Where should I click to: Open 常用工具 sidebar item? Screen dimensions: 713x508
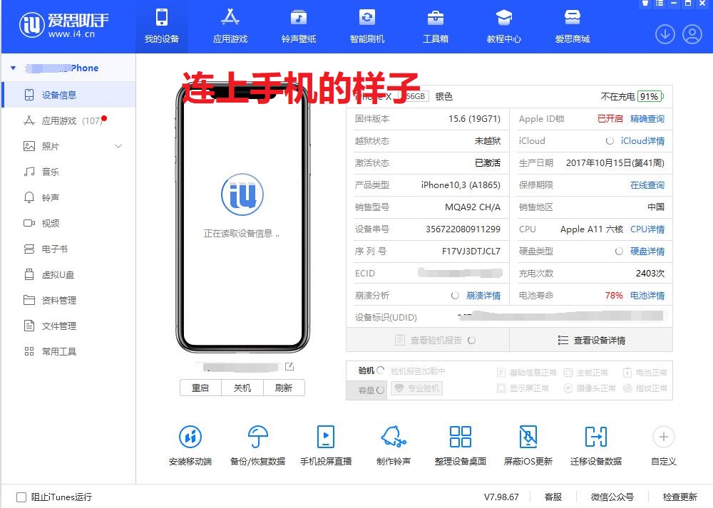(x=68, y=352)
